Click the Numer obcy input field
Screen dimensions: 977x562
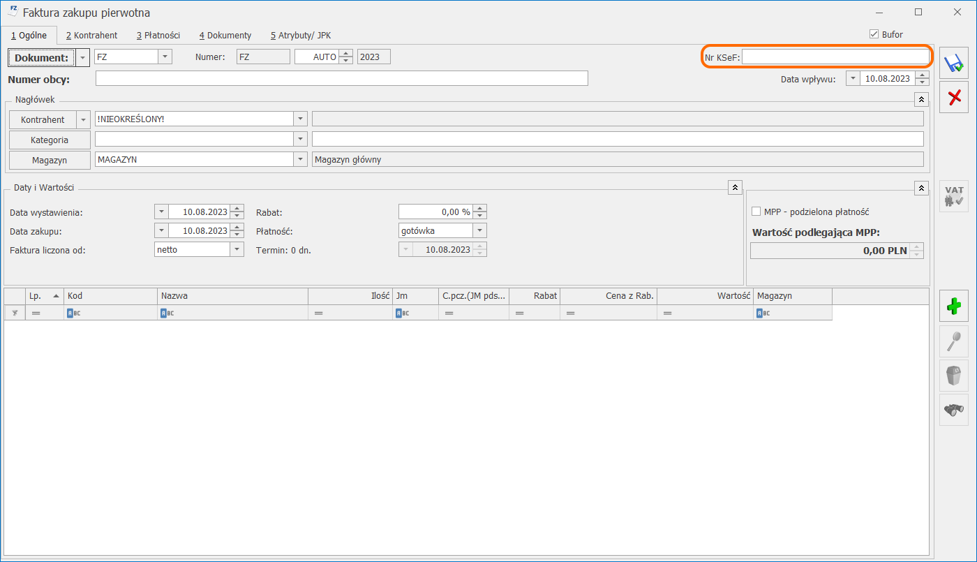(x=342, y=78)
